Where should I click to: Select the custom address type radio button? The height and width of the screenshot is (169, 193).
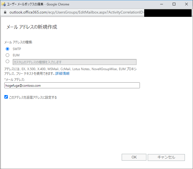coord(7,61)
